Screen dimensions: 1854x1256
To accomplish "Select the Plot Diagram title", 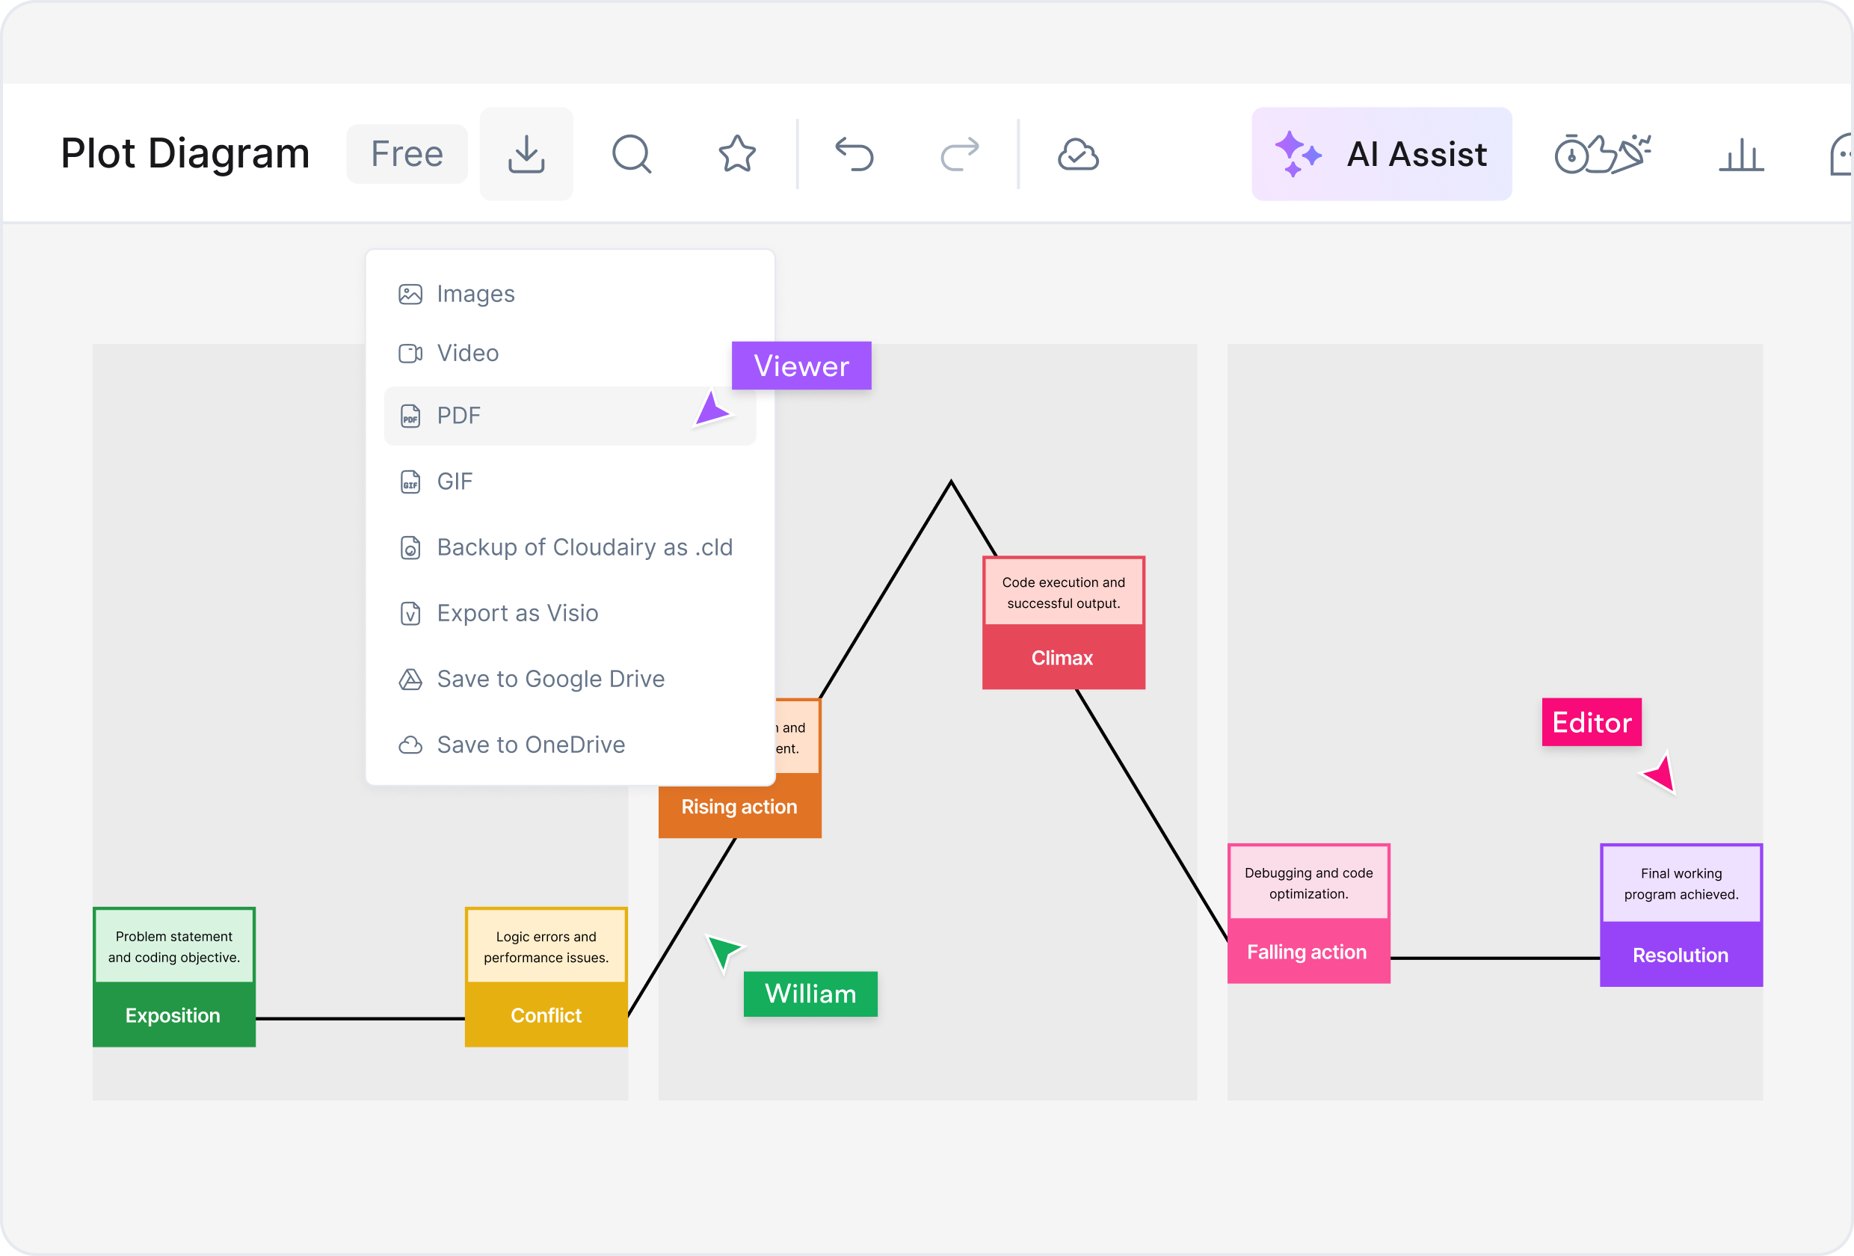I will tap(185, 153).
